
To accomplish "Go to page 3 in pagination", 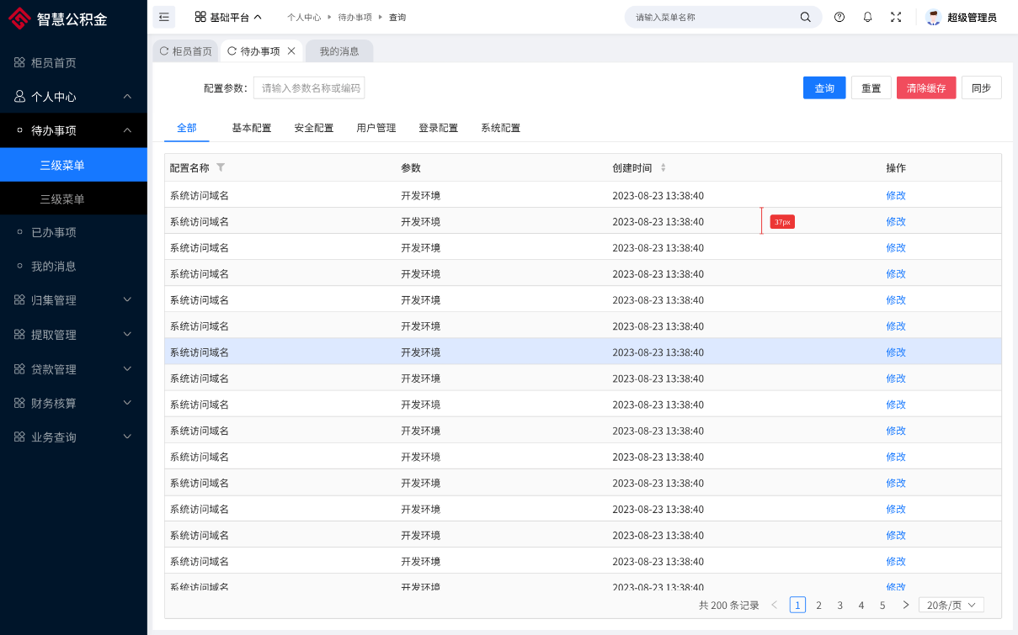I will tap(839, 605).
